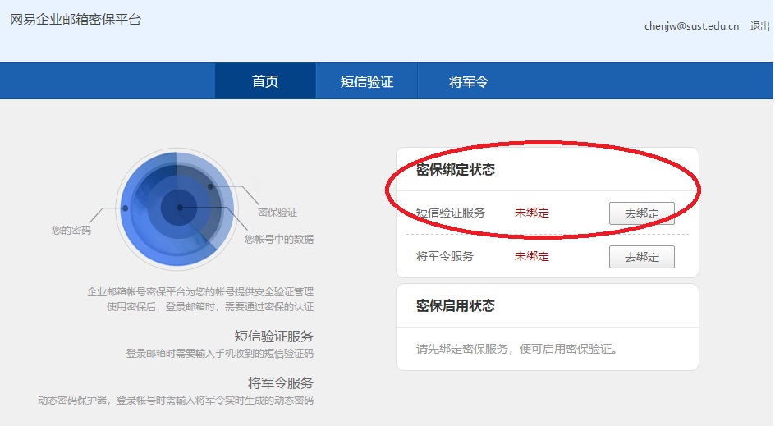Image resolution: width=775 pixels, height=426 pixels.
Task: Click the 将军令服务 heading on left
Action: coord(281,383)
